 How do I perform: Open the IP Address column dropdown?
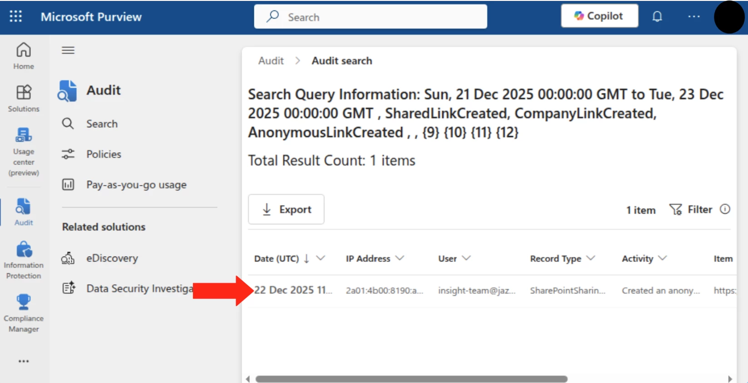(x=400, y=258)
